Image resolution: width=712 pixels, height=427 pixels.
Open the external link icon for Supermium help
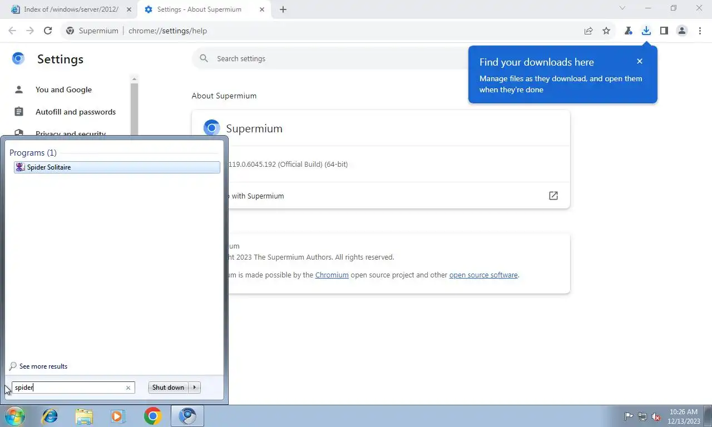pyautogui.click(x=553, y=196)
